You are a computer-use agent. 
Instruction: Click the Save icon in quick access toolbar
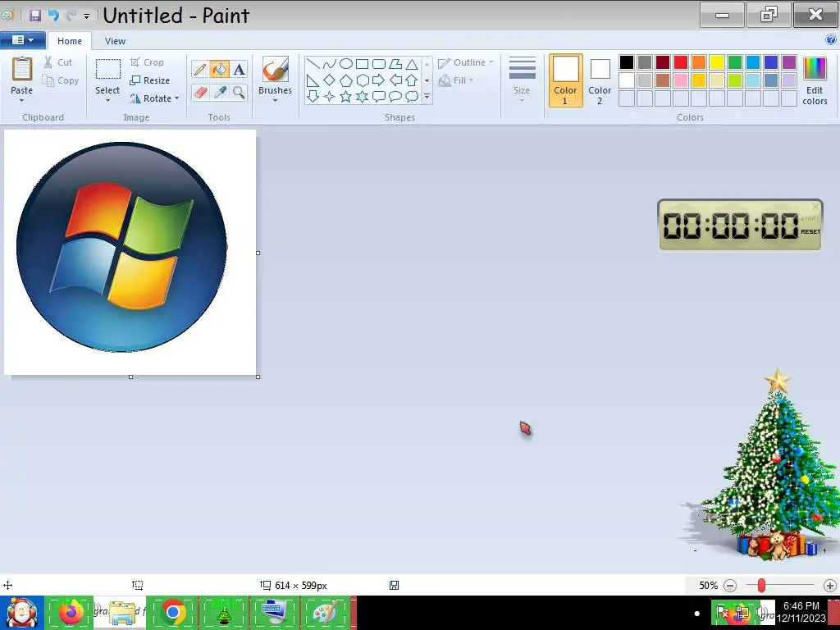pos(34,15)
